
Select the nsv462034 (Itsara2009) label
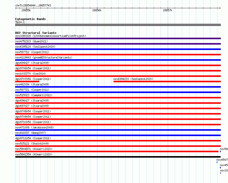(x=32, y=84)
